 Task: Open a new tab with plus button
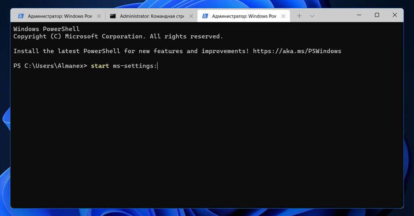click(299, 16)
